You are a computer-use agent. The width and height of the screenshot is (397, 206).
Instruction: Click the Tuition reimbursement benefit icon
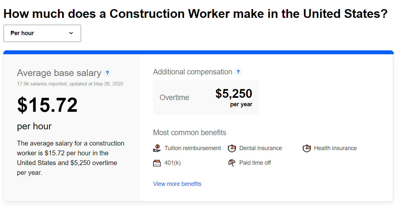157,148
